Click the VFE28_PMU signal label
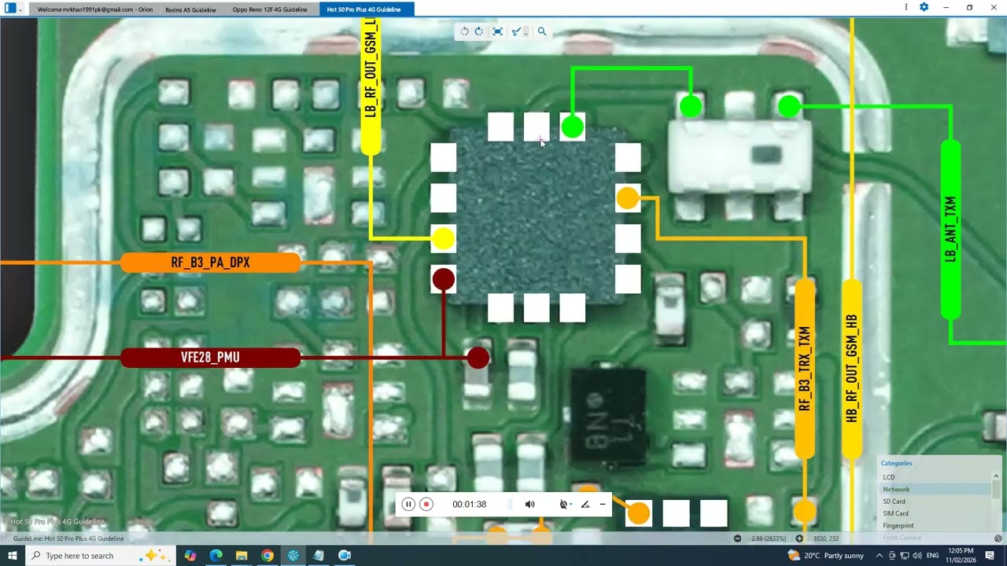 tap(210, 358)
